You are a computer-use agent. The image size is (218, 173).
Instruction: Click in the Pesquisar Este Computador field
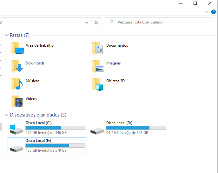click(159, 22)
